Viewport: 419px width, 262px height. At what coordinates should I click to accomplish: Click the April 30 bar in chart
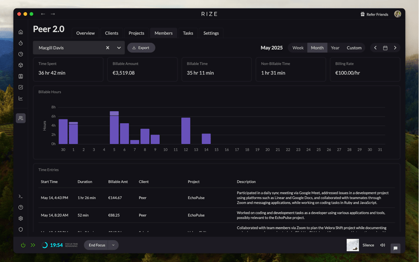coord(63,132)
